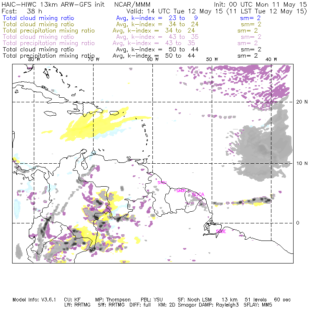309x309 pixels.
Task: Click the SYCJ station marker on map
Action: pos(162,182)
